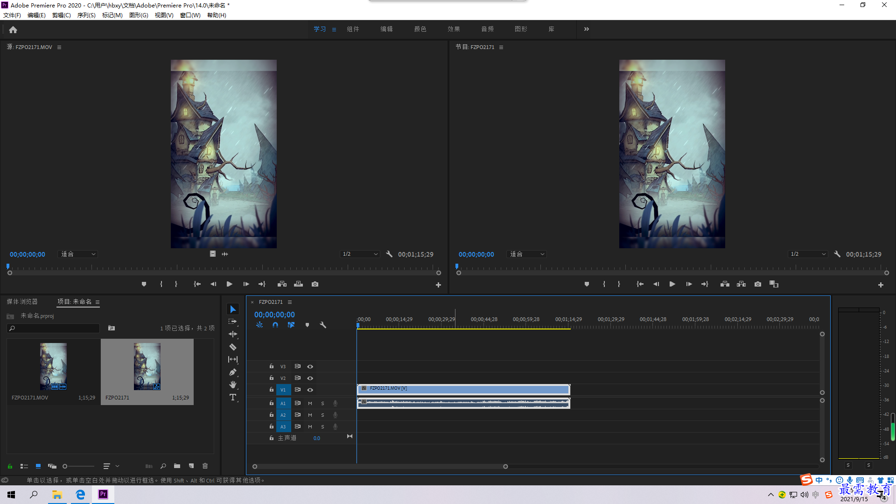Toggle track lock for V1
Image resolution: width=896 pixels, height=504 pixels.
[x=271, y=390]
